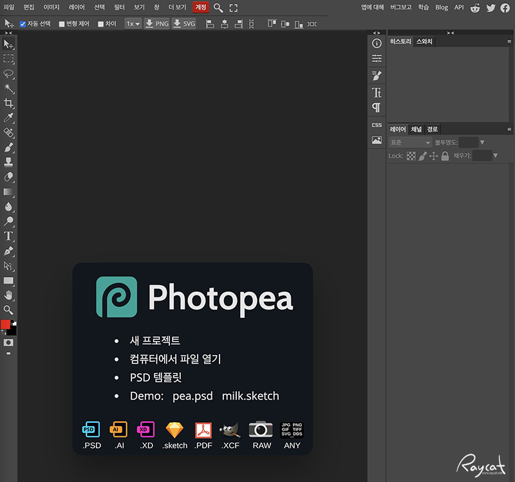Screen dimensions: 515x482
Task: Open the Info panel icon
Action: 377,43
